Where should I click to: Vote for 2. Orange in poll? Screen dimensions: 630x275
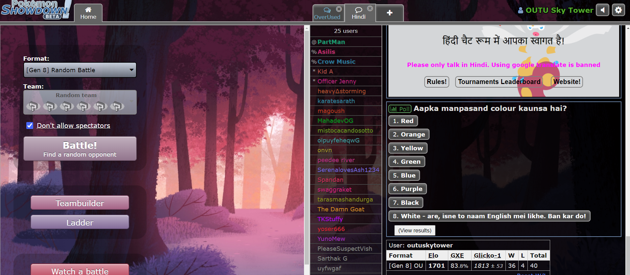point(409,134)
